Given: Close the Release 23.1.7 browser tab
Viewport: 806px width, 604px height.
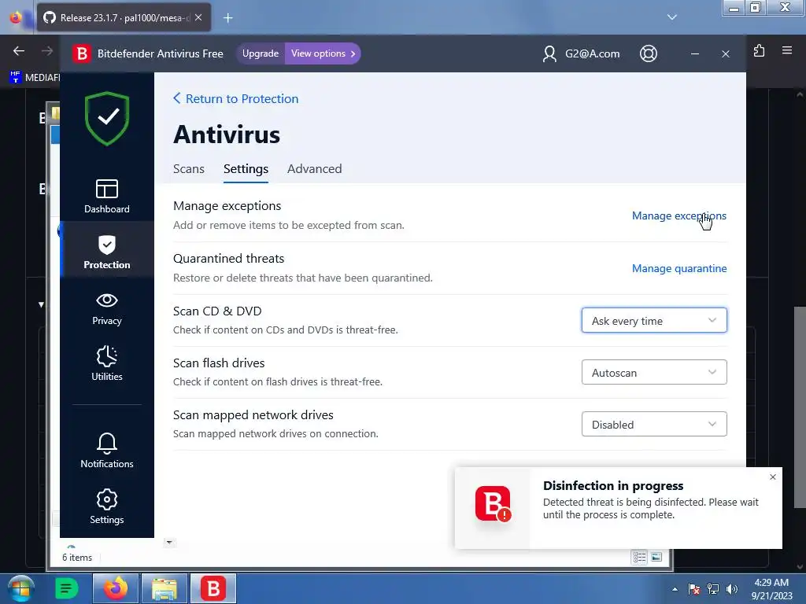Looking at the screenshot, I should pos(198,17).
